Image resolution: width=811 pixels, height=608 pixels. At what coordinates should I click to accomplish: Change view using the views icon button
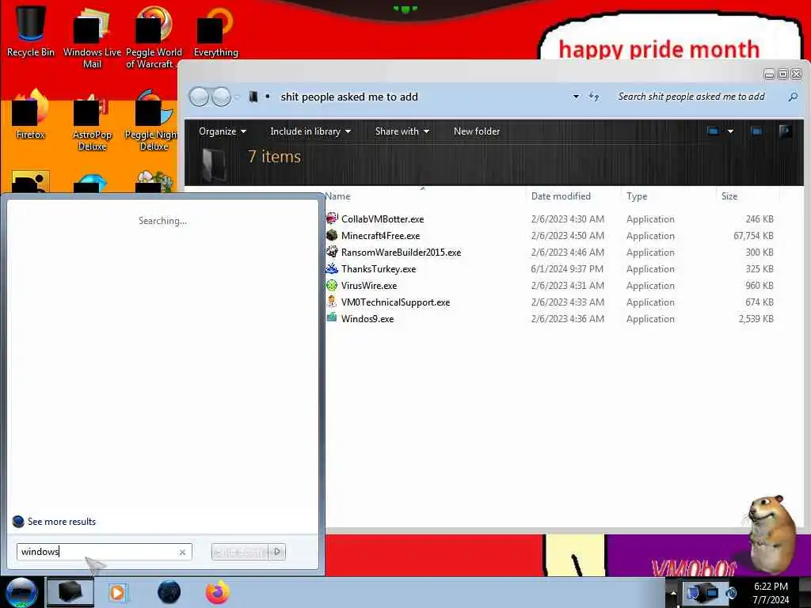tap(713, 131)
